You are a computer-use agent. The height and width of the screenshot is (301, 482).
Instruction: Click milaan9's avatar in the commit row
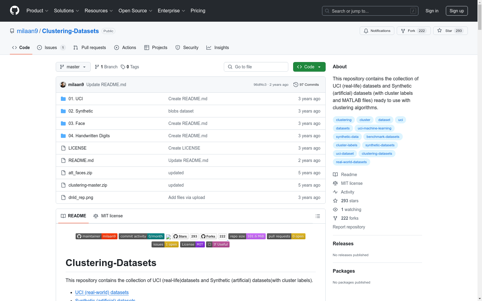click(x=63, y=85)
